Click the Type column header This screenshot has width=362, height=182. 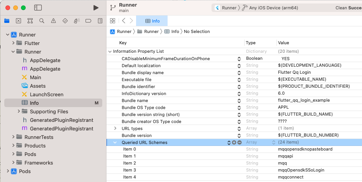251,43
